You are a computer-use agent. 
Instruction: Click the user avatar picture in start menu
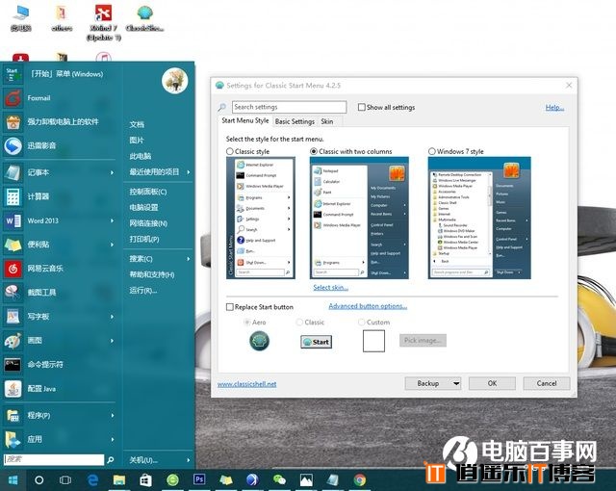pyautogui.click(x=175, y=81)
